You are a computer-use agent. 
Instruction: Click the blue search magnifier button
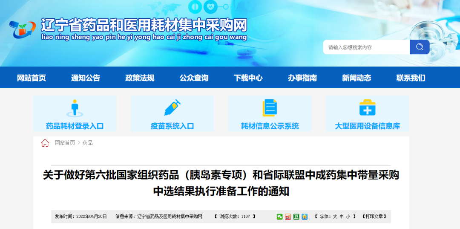click(x=420, y=47)
